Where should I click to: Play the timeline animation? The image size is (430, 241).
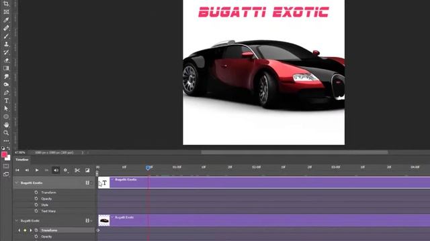coord(37,170)
